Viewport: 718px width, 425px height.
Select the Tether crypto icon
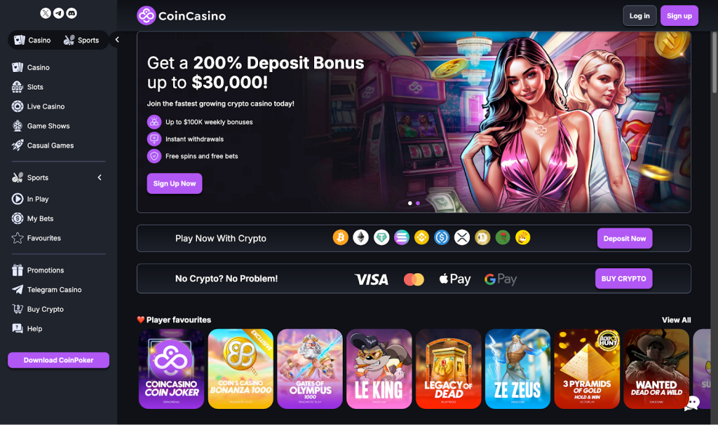point(381,237)
